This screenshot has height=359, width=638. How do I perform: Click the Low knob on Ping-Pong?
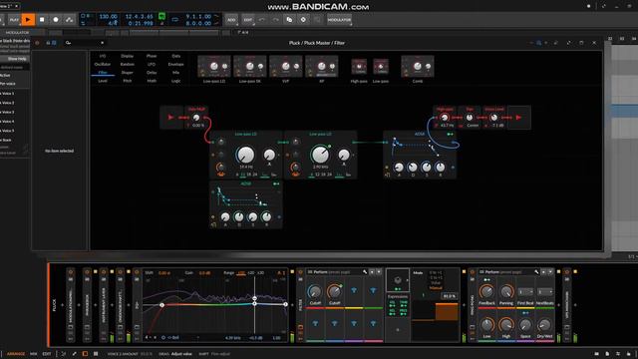click(486, 325)
